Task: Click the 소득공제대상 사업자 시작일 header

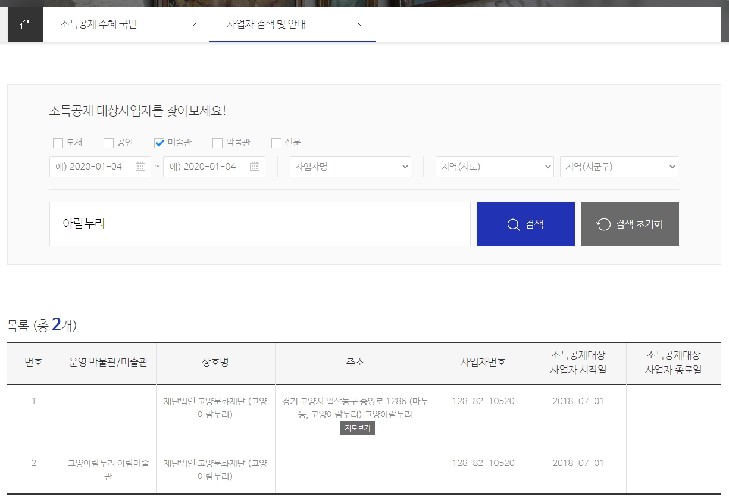Action: tap(578, 362)
